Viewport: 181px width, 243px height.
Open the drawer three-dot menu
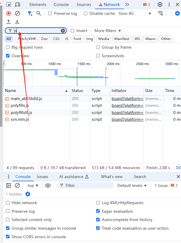(9, 177)
